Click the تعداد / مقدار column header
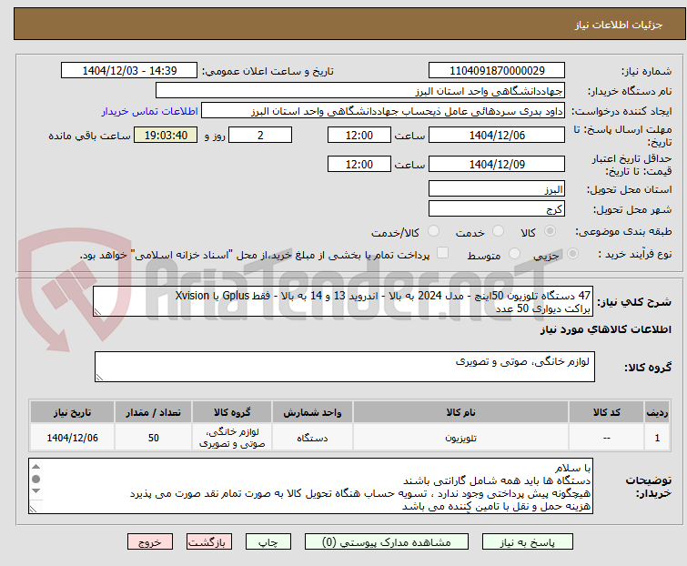The image size is (687, 566). click(154, 412)
